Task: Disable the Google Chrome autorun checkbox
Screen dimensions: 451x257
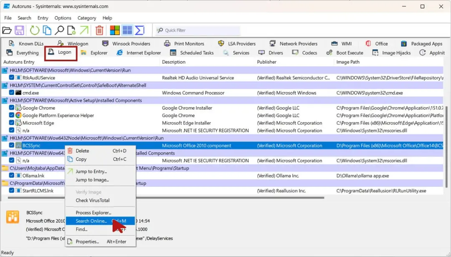Action: click(12, 108)
